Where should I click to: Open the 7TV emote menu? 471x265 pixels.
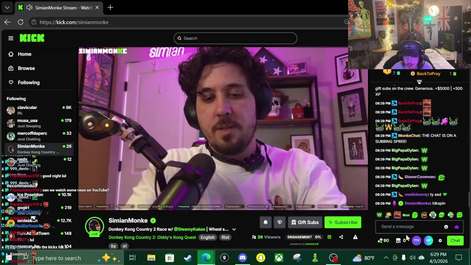tap(416, 241)
